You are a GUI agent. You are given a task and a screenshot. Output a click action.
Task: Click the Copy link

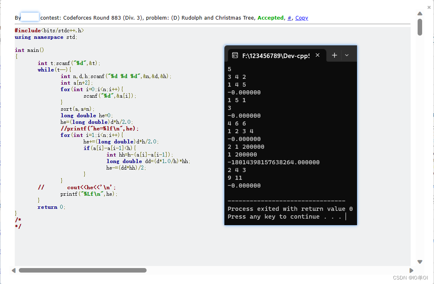(302, 18)
